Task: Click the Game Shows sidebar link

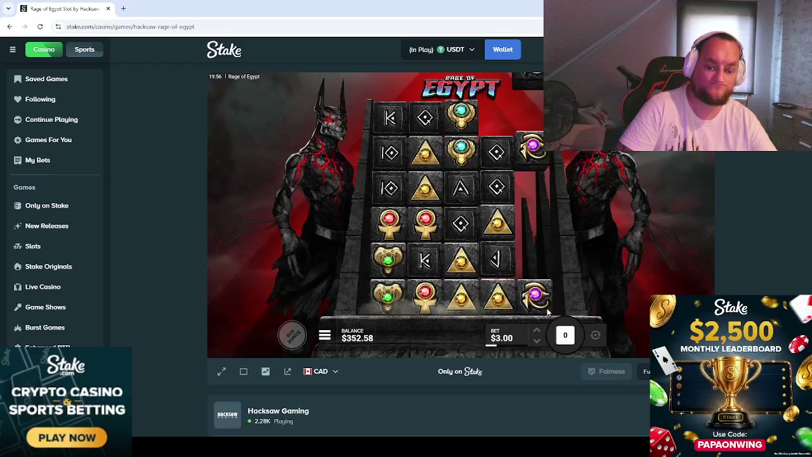Action: [x=46, y=307]
